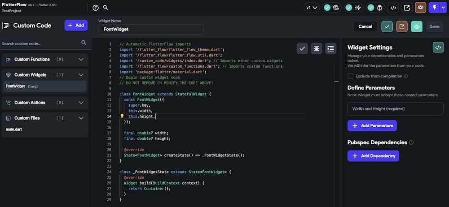Expand the Custom Functions section
The height and width of the screenshot is (207, 449).
tap(81, 59)
